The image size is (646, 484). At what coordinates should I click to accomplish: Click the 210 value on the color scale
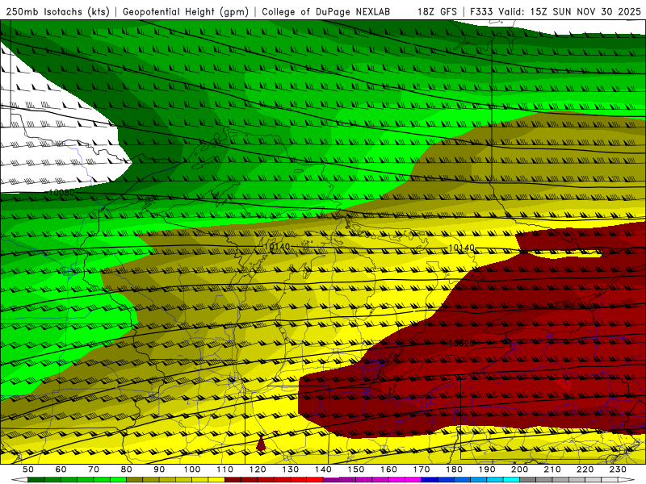point(552,469)
